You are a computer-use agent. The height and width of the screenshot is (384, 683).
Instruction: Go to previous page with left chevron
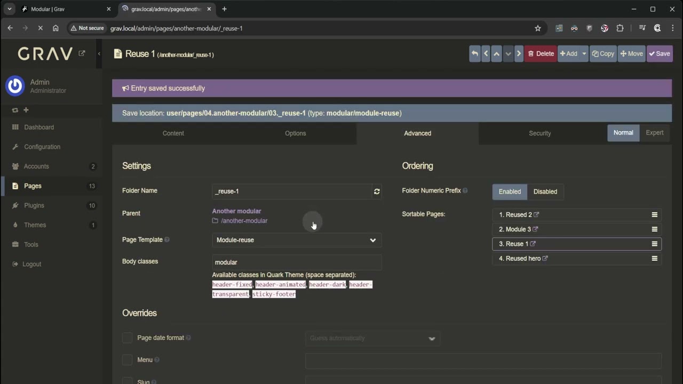coord(486,53)
